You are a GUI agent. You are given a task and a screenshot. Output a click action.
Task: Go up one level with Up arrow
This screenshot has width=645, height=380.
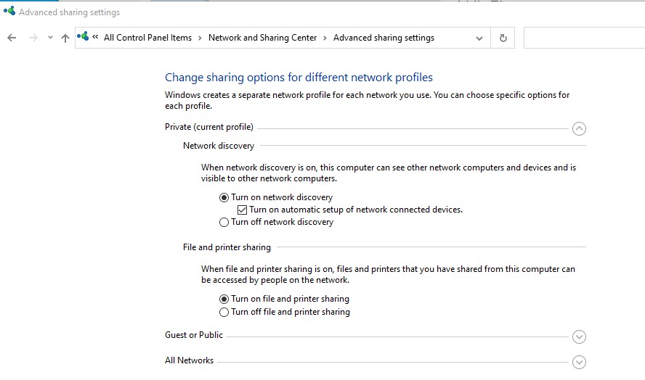pos(65,38)
